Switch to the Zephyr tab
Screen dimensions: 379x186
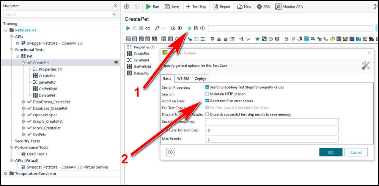pos(201,78)
